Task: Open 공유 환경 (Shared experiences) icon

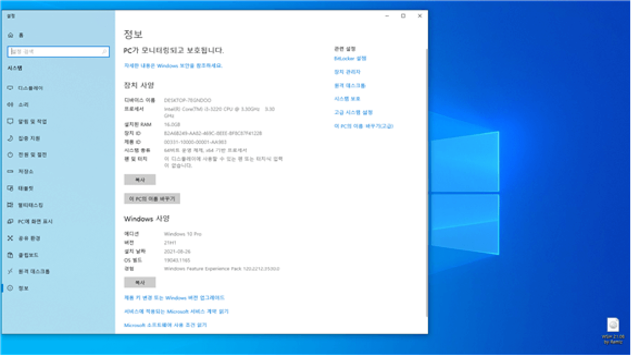Action: pyautogui.click(x=10, y=238)
